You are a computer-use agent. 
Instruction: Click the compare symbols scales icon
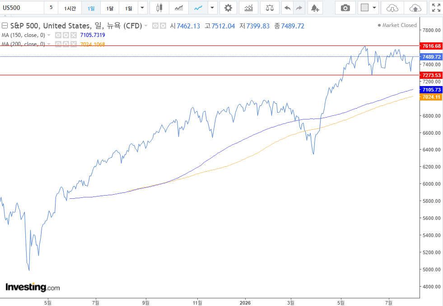(x=270, y=8)
